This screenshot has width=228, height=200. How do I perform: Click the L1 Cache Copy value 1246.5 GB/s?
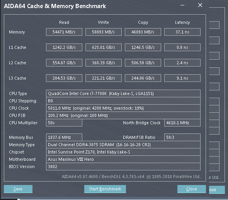click(x=143, y=47)
